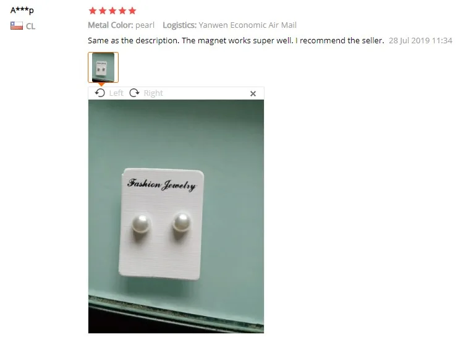This screenshot has height=337, width=458.
Task: Close the enlarged review photo viewer
Action: click(253, 93)
